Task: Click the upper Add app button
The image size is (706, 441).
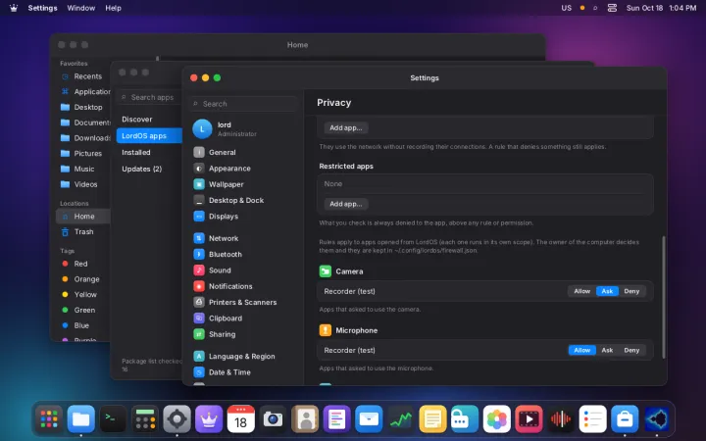Action: pos(346,127)
